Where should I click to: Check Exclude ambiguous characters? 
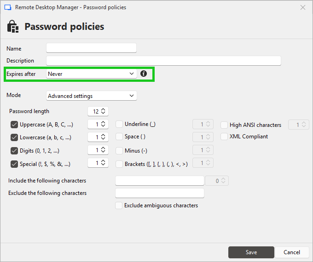[119, 205]
